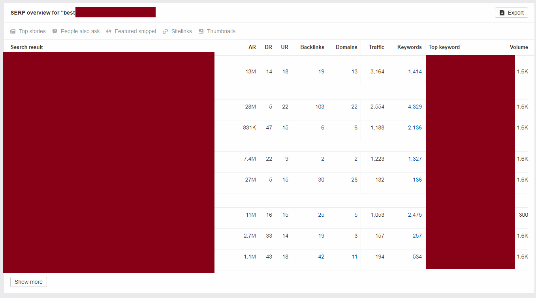Viewport: 536px width, 298px height.
Task: Click the Thumbnails image icon
Action: (x=201, y=31)
